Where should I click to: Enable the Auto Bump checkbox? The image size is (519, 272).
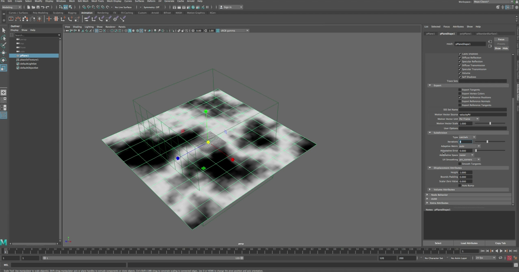tap(460, 186)
